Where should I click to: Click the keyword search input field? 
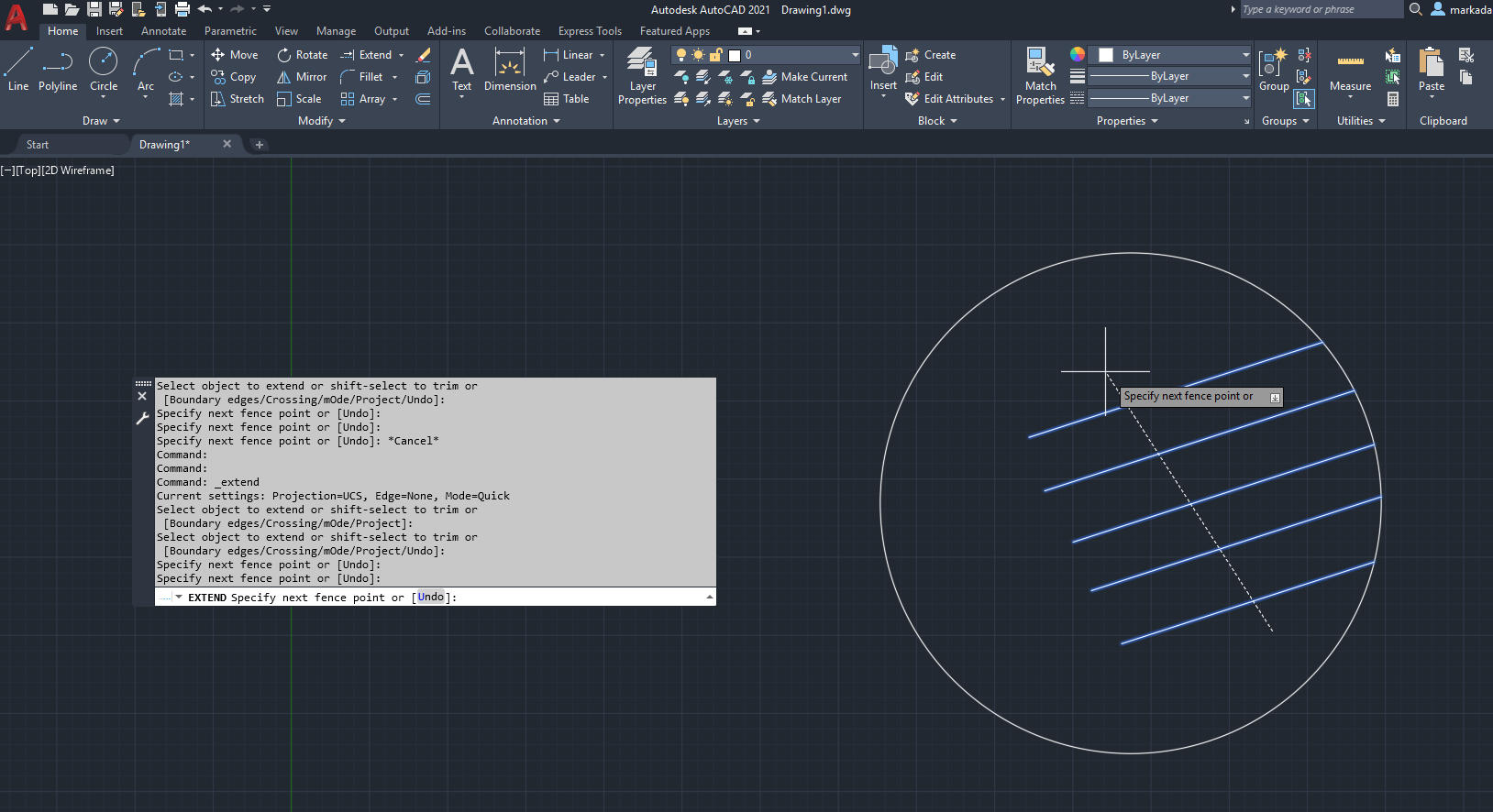[x=1319, y=9]
